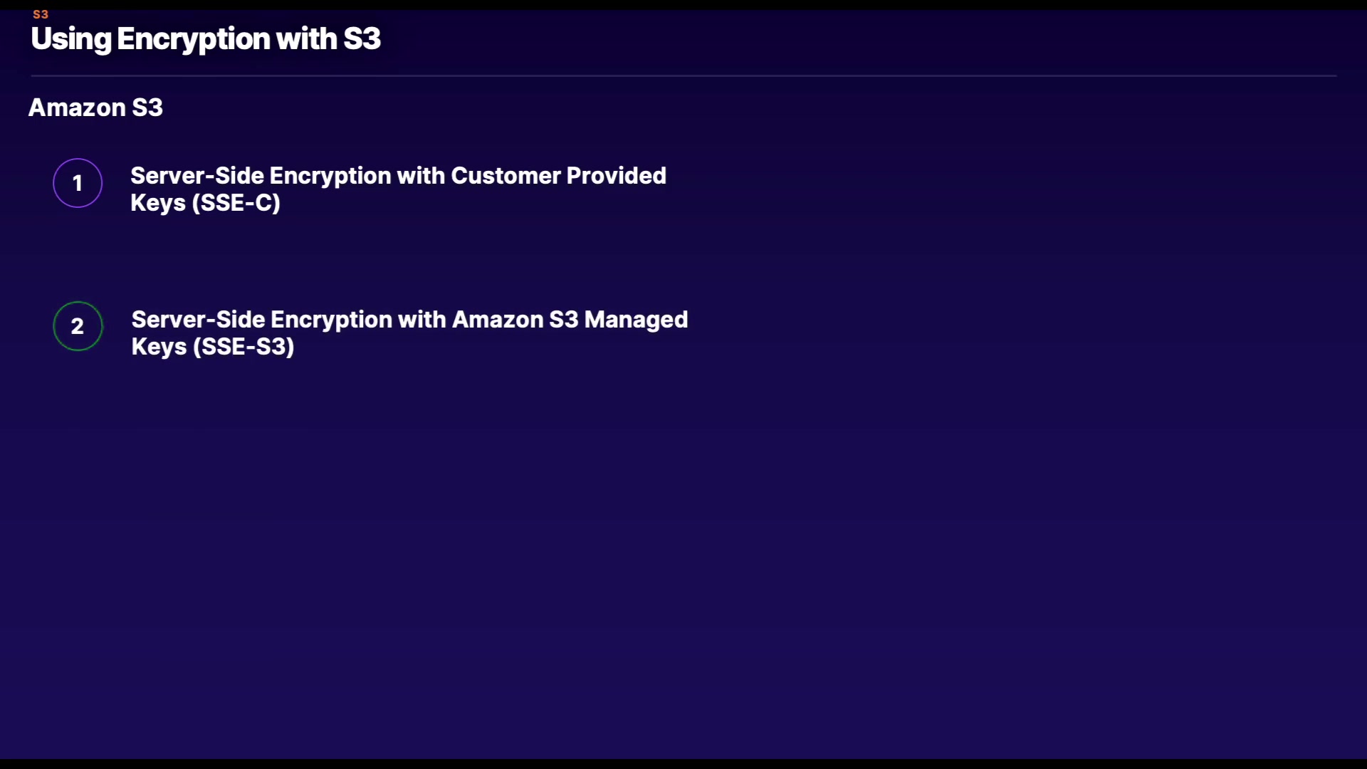The width and height of the screenshot is (1367, 769).
Task: Select the slide title Using Encryption with S3
Action: pyautogui.click(x=206, y=39)
